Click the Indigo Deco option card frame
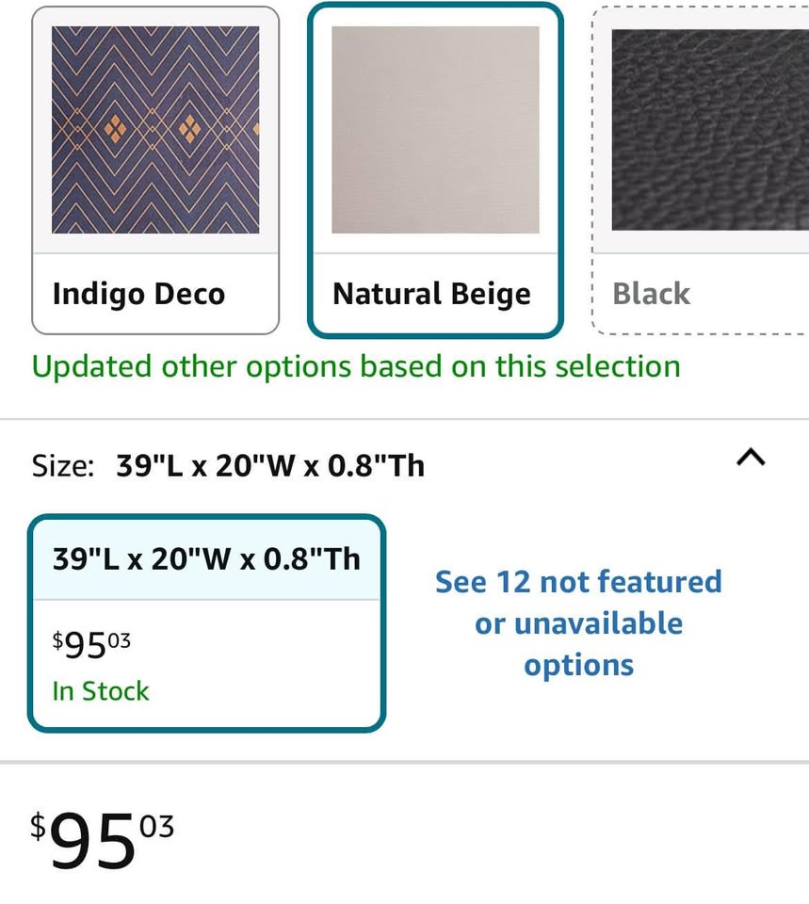Image resolution: width=809 pixels, height=904 pixels. [x=155, y=170]
